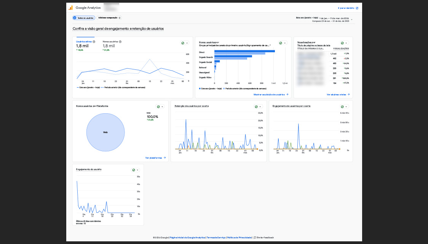This screenshot has height=244, width=428.
Task: Expand the channel group dimension dropdown
Action: pyautogui.click(x=271, y=45)
